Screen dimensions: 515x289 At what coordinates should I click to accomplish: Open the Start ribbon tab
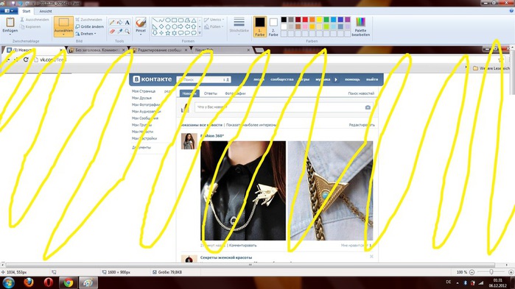[x=27, y=11]
